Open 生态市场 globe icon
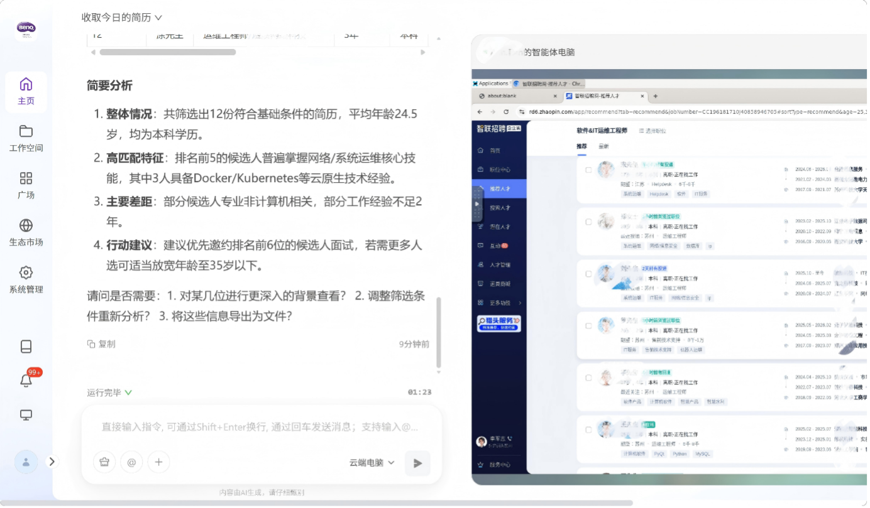870x508 pixels. [26, 232]
